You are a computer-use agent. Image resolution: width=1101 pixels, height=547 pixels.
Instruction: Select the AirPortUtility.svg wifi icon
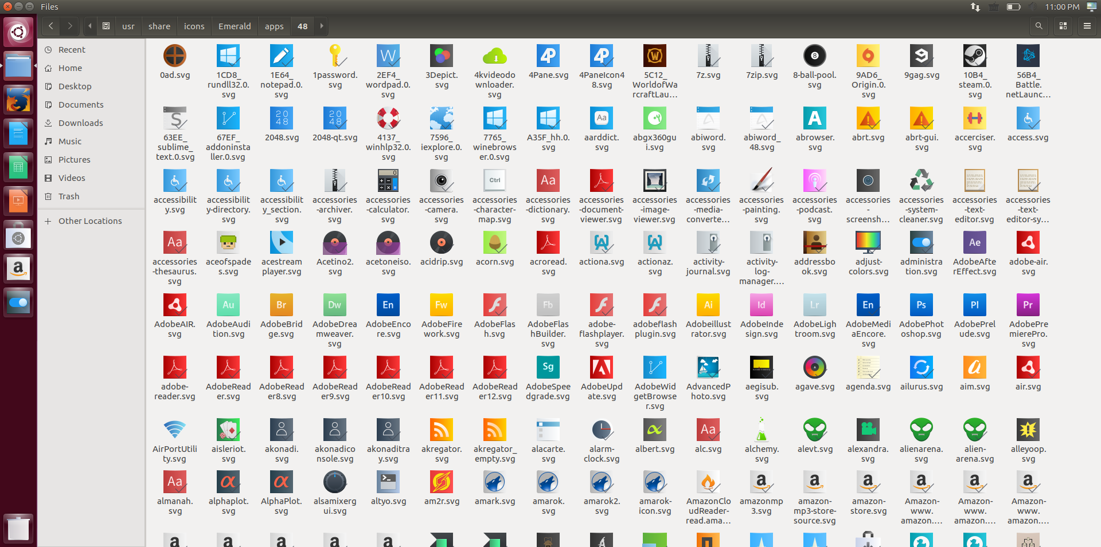pos(175,430)
